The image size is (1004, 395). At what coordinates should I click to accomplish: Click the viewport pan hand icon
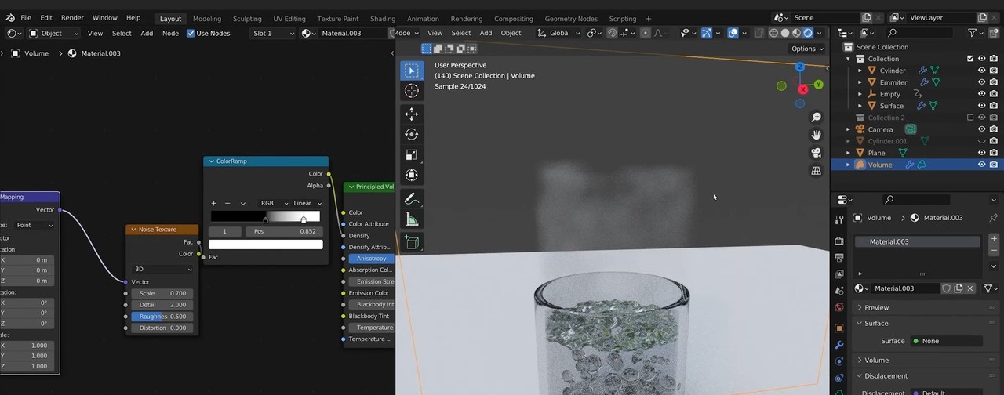[x=816, y=135]
